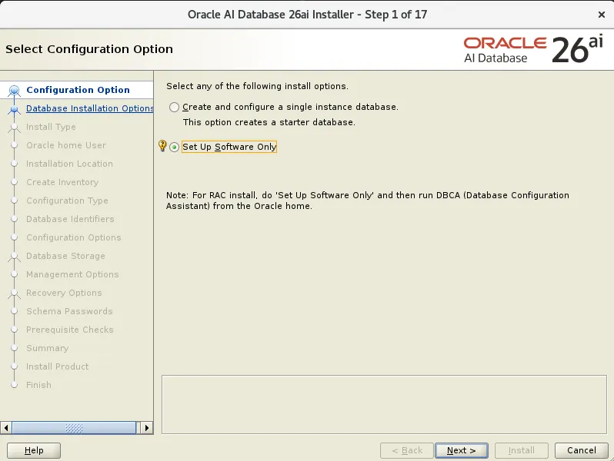Select the Configuration Option step in sidebar

tap(78, 90)
